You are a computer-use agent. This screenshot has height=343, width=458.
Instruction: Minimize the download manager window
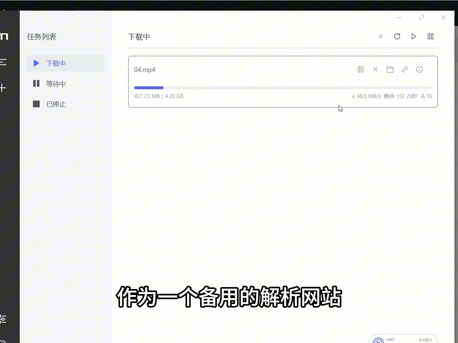399,17
